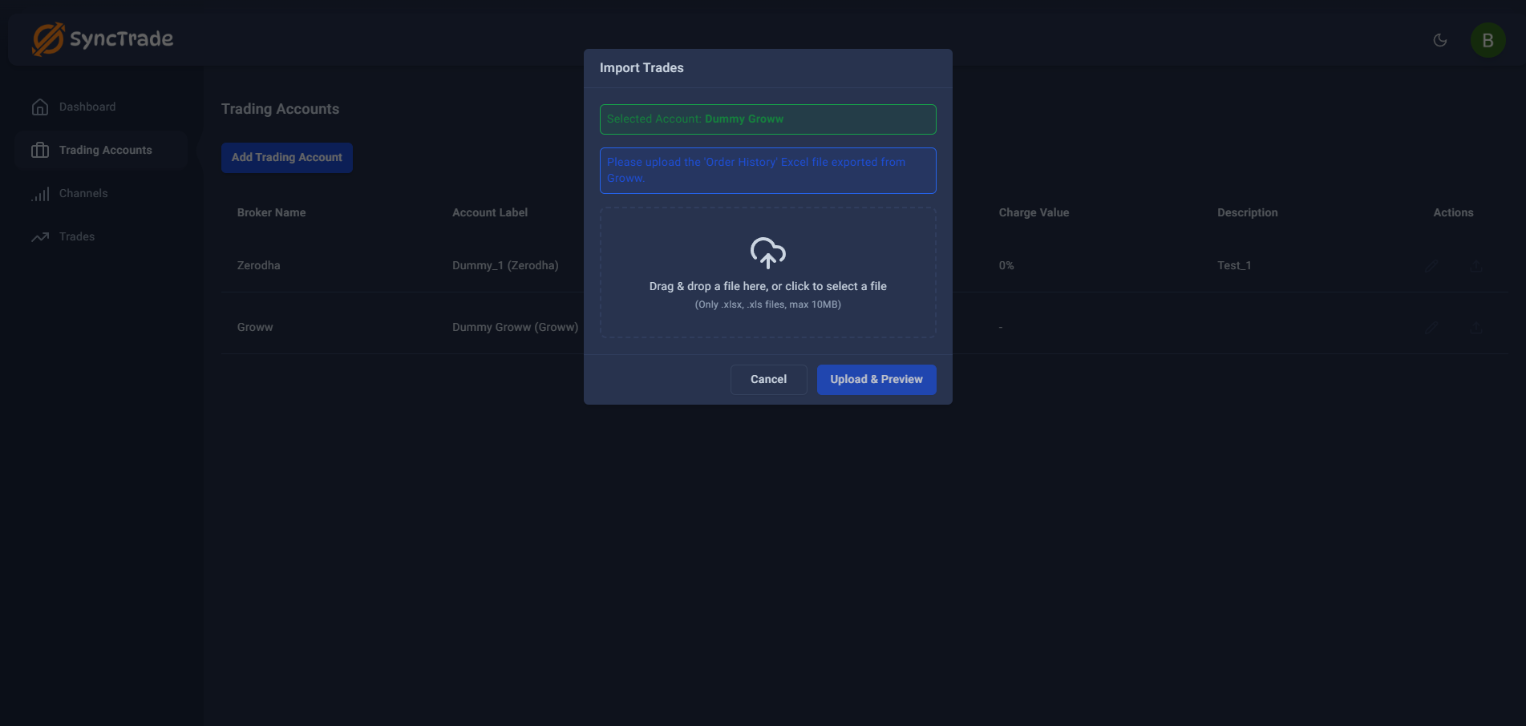Click the import upload icon for Groww row

1475,328
